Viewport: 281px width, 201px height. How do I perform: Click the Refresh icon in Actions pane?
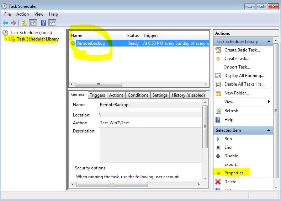218,111
